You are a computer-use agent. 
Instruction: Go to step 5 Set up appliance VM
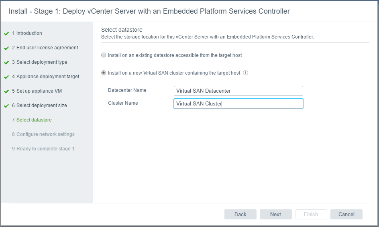point(37,91)
